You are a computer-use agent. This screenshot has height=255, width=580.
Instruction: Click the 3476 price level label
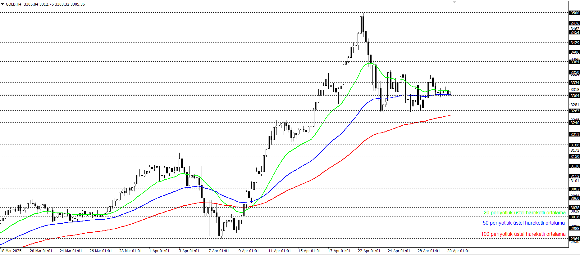[574, 24]
